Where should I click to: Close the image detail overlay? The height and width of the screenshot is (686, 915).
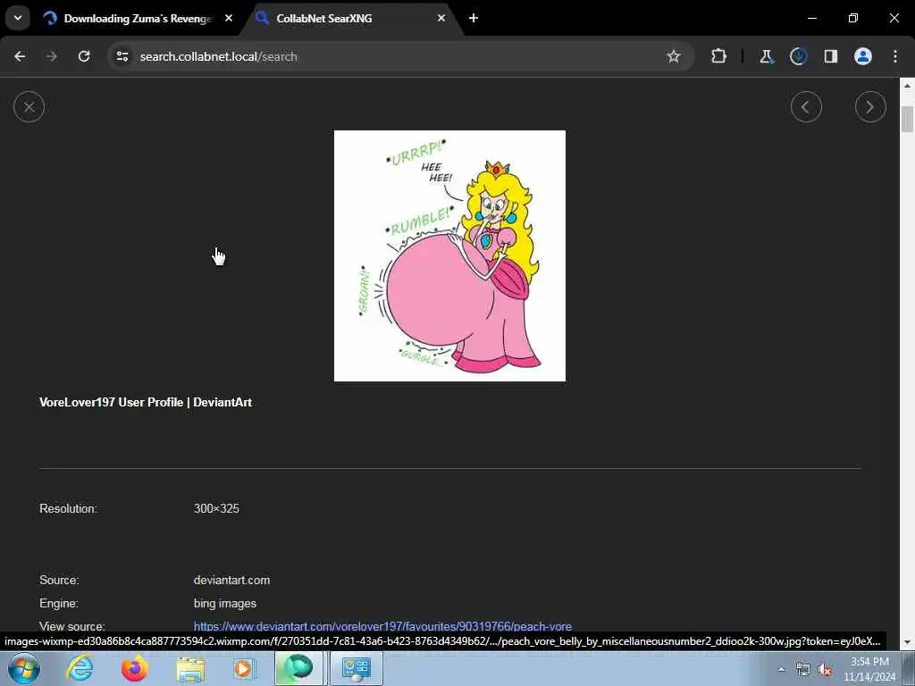click(29, 107)
